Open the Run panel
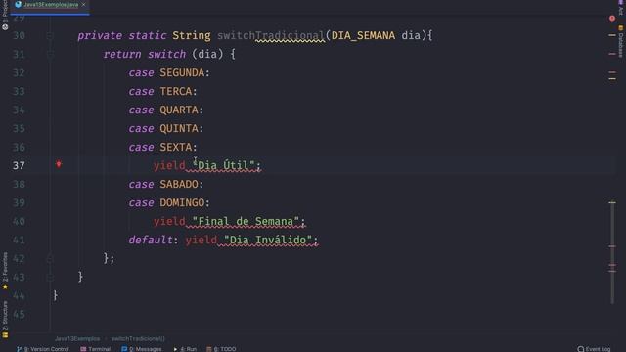This screenshot has width=626, height=352. [185, 349]
